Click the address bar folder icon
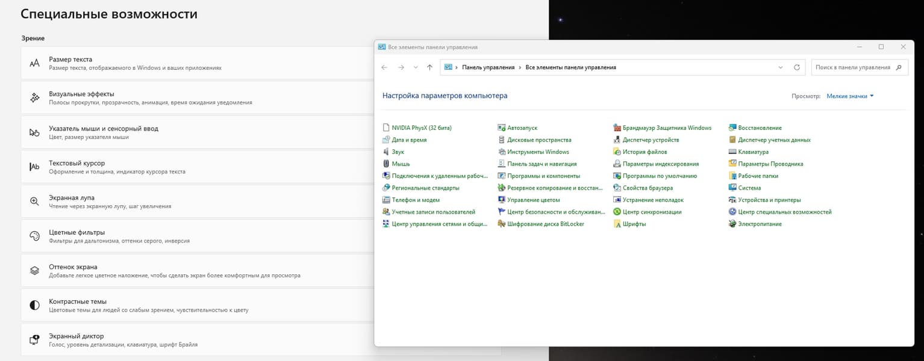 (448, 67)
